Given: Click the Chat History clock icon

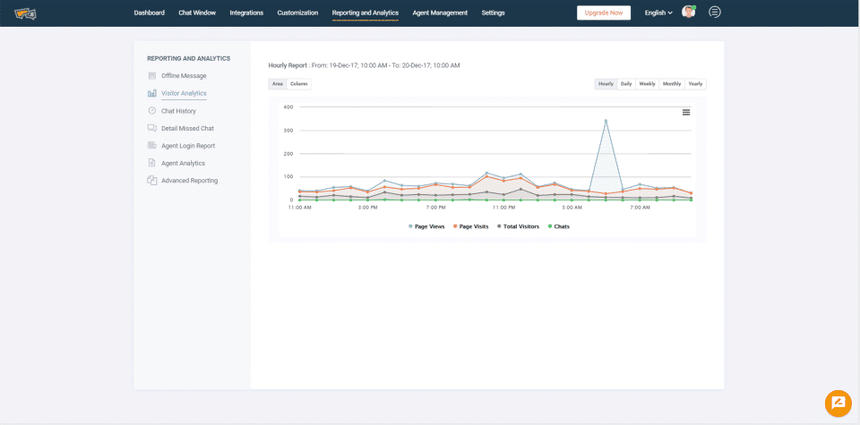Looking at the screenshot, I should [152, 111].
